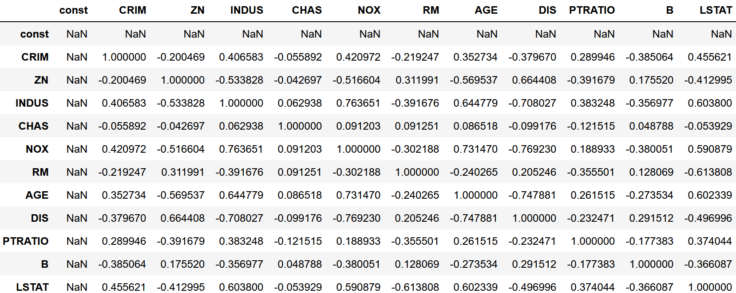Screen dimensions: 736x293
Task: Select the LSTAT row label
Action: click(x=32, y=287)
